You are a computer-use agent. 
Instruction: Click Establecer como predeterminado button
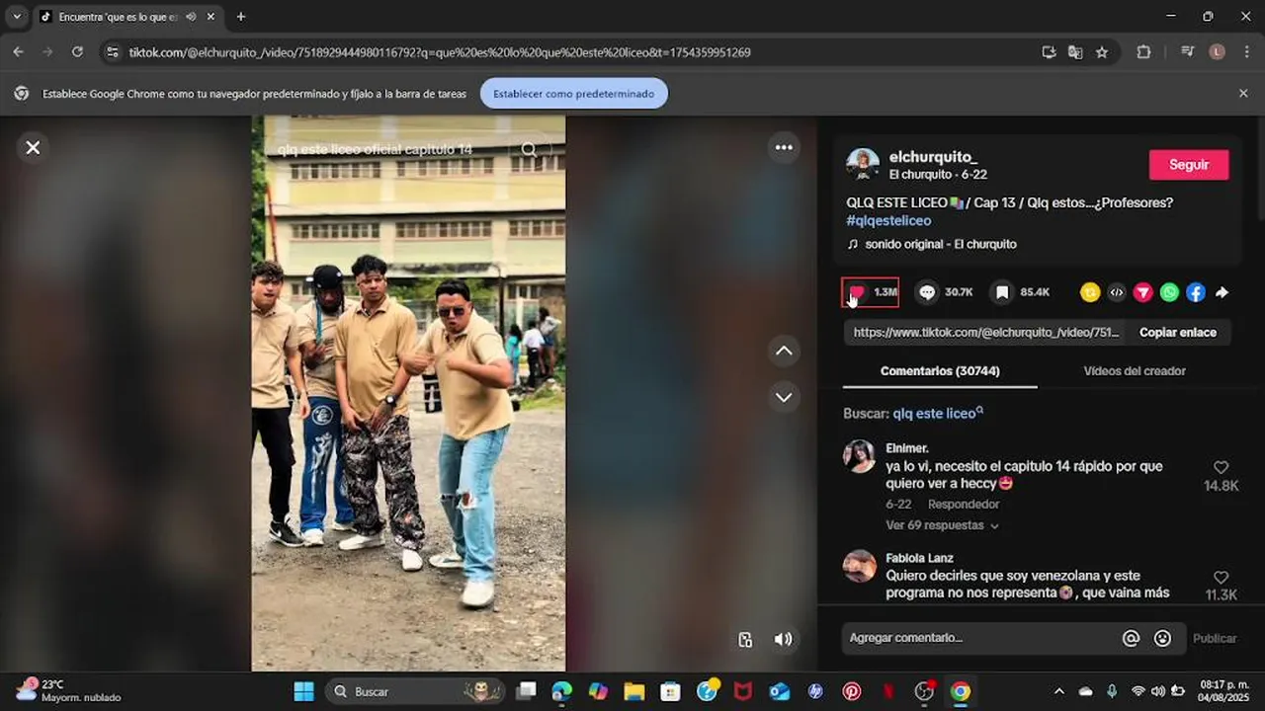click(x=574, y=94)
